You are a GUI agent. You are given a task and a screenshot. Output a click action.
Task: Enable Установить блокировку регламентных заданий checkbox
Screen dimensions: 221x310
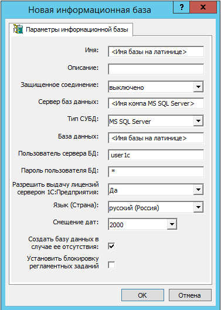coord(112,265)
